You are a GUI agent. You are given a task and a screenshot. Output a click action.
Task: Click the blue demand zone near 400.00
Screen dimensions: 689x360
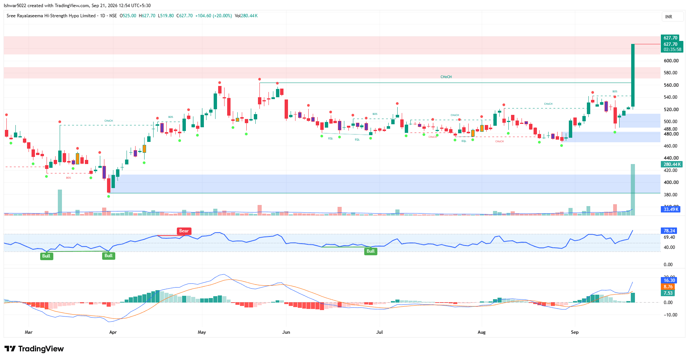coord(385,184)
